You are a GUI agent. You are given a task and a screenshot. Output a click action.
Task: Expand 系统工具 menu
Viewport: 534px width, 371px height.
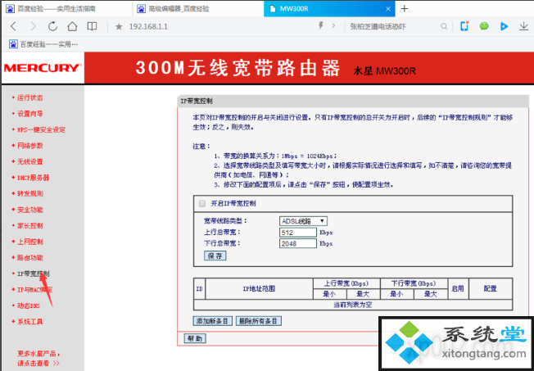pyautogui.click(x=30, y=322)
